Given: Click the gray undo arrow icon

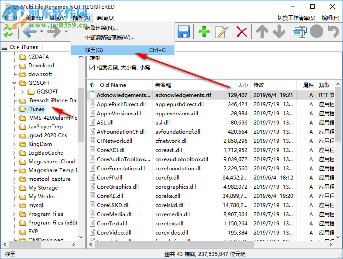Looking at the screenshot, I should pyautogui.click(x=333, y=31).
